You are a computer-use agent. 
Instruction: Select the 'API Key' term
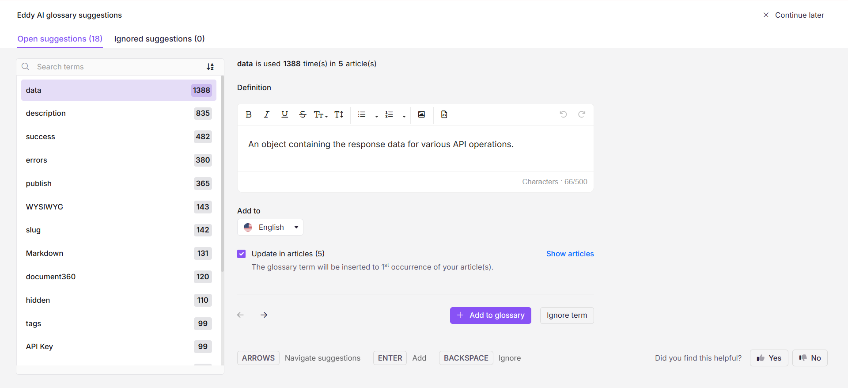pyautogui.click(x=119, y=346)
